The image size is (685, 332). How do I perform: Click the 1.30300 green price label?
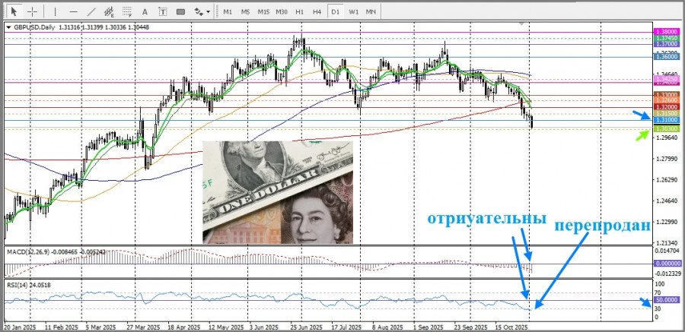click(667, 129)
